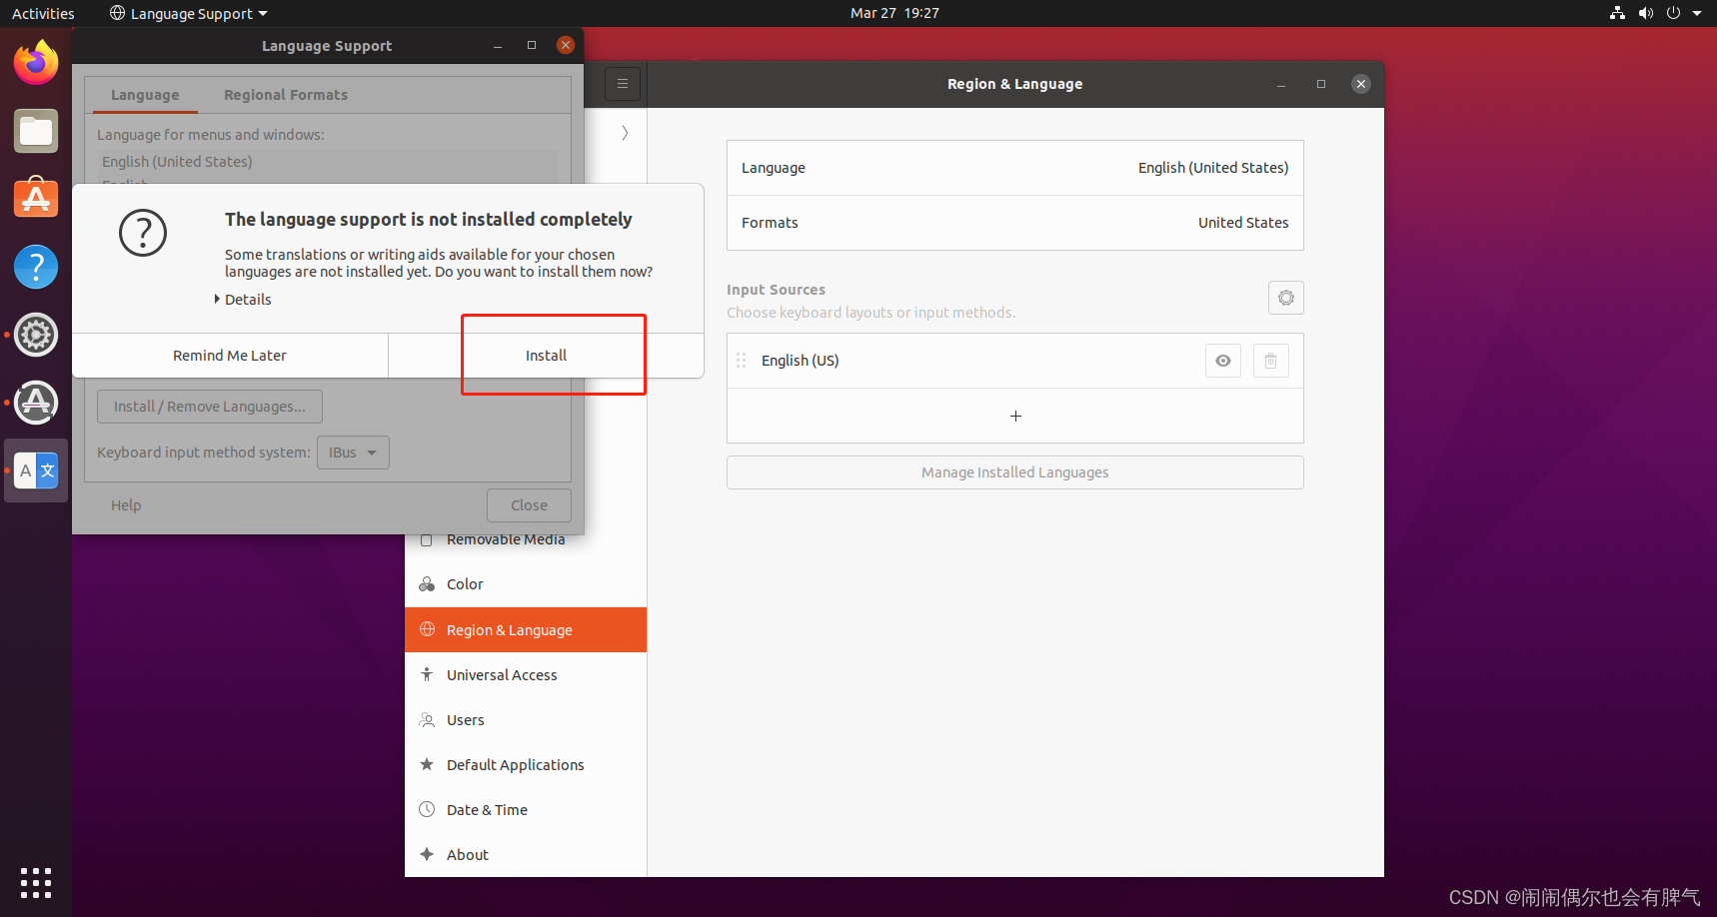
Task: Remove English (US) input source
Action: pos(1271,361)
